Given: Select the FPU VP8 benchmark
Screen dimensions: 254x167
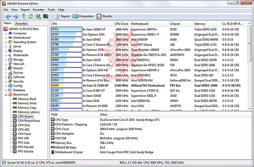Looking at the screenshot, I should coord(21,138).
